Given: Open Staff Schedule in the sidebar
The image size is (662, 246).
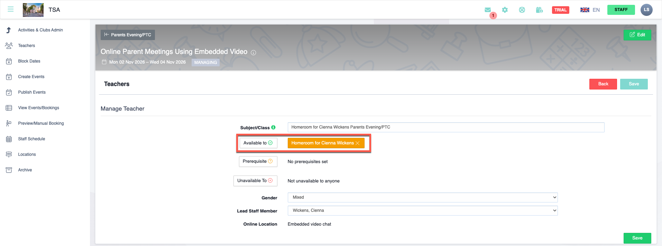Looking at the screenshot, I should (31, 139).
